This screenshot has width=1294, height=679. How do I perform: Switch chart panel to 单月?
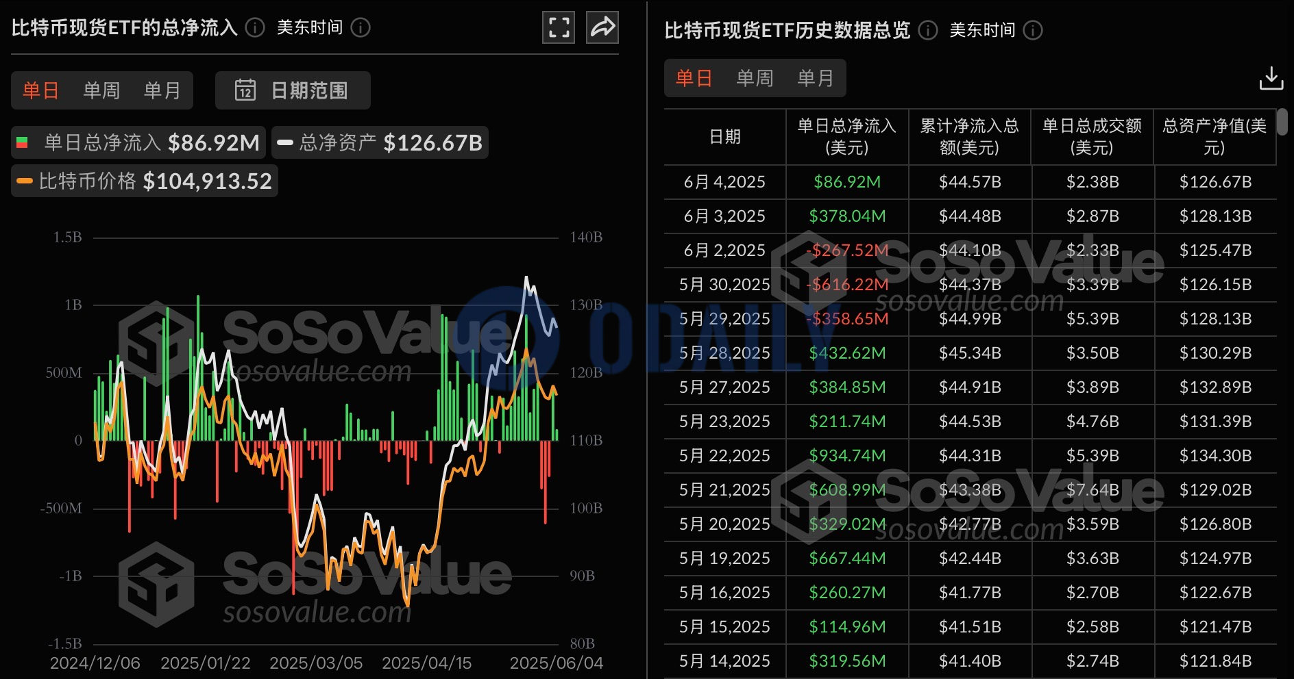tap(162, 90)
